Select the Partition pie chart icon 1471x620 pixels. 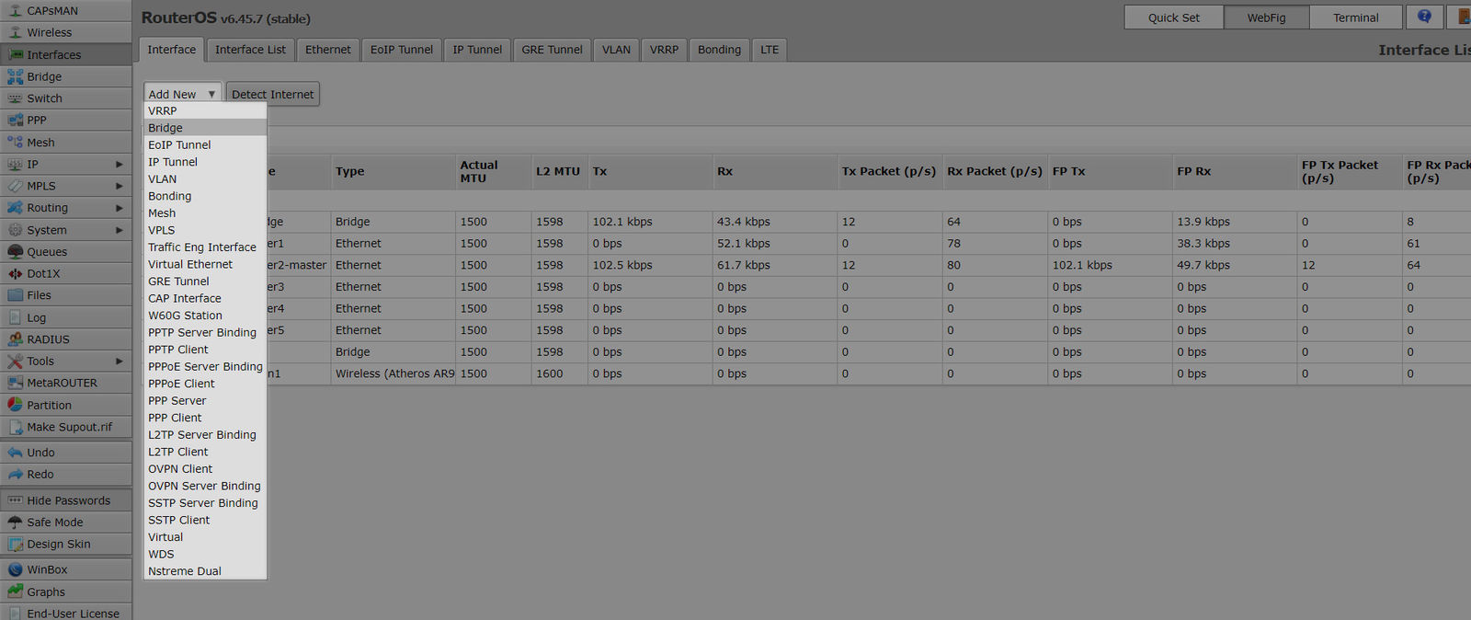pos(15,405)
